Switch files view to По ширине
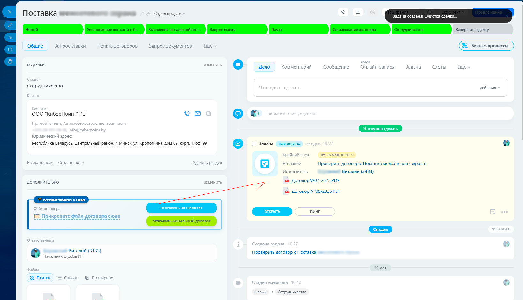Viewport: 523px width, 300px height. pyautogui.click(x=99, y=278)
